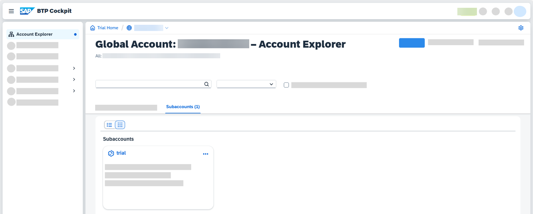Image resolution: width=533 pixels, height=214 pixels.
Task: Switch to tile grid view
Action: pyautogui.click(x=120, y=125)
